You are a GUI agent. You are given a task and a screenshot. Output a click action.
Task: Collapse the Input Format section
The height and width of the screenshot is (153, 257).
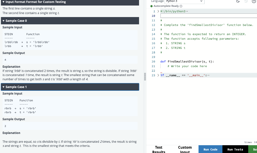[3, 2]
